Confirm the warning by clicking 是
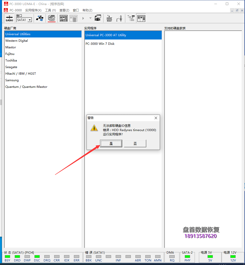The image size is (245, 265). tap(111, 144)
